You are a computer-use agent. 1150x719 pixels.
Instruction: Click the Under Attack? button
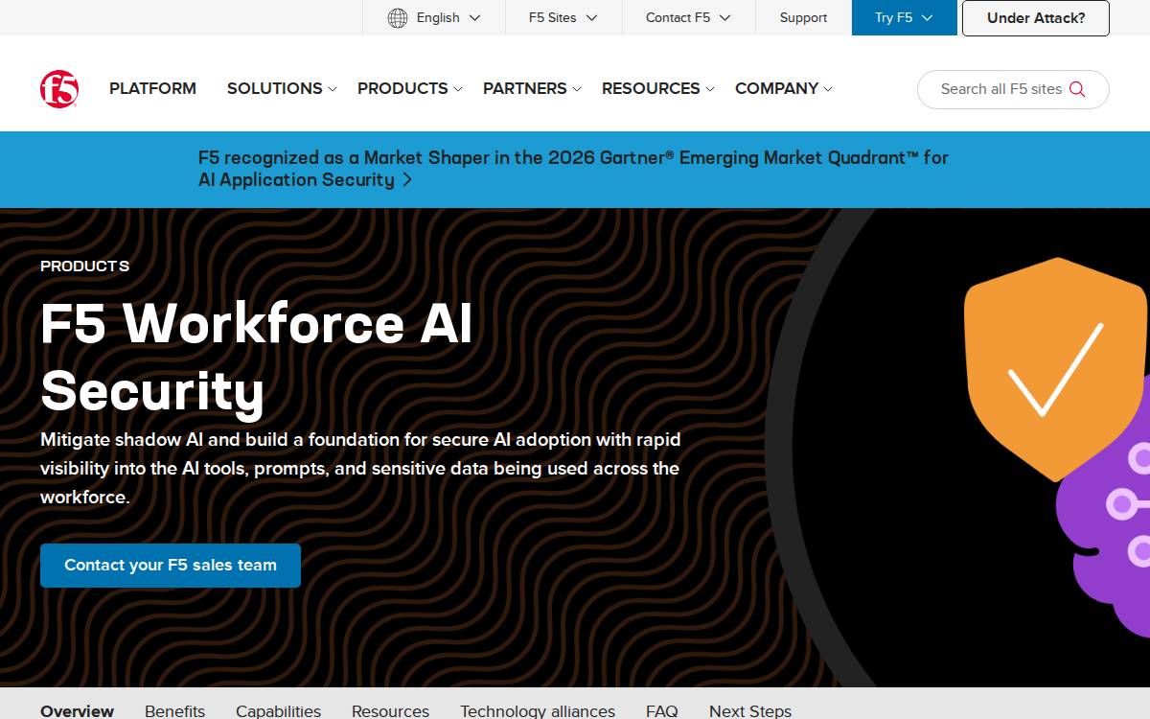point(1036,18)
